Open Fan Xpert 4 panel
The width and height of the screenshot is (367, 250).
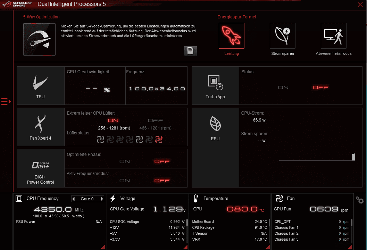[x=41, y=127]
